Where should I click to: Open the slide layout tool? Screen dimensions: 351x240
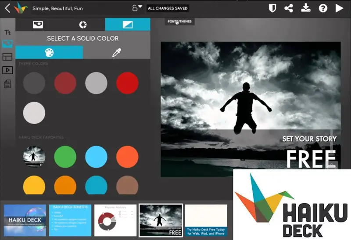click(x=7, y=57)
